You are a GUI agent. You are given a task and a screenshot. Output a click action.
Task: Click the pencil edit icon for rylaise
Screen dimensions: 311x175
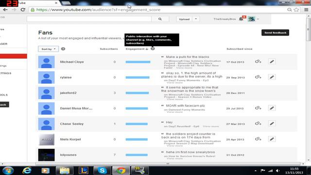272,77
